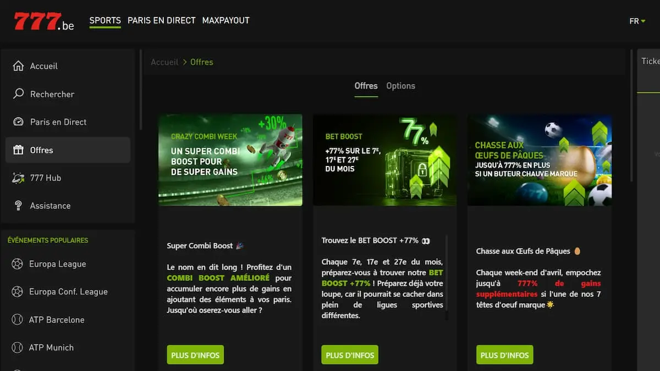Click the Europa Conf. League football icon
The width and height of the screenshot is (660, 371).
(17, 292)
